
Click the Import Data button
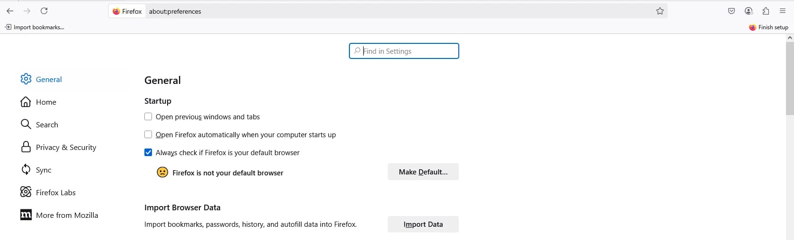coord(423,224)
